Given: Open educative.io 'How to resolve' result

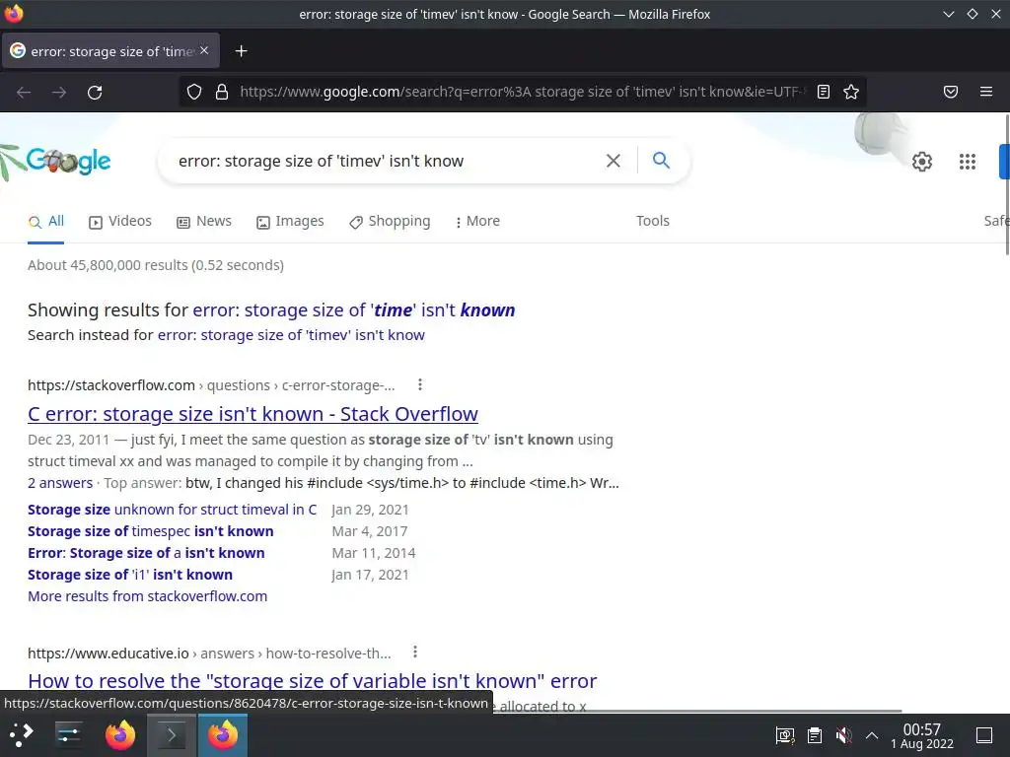Looking at the screenshot, I should tap(313, 681).
